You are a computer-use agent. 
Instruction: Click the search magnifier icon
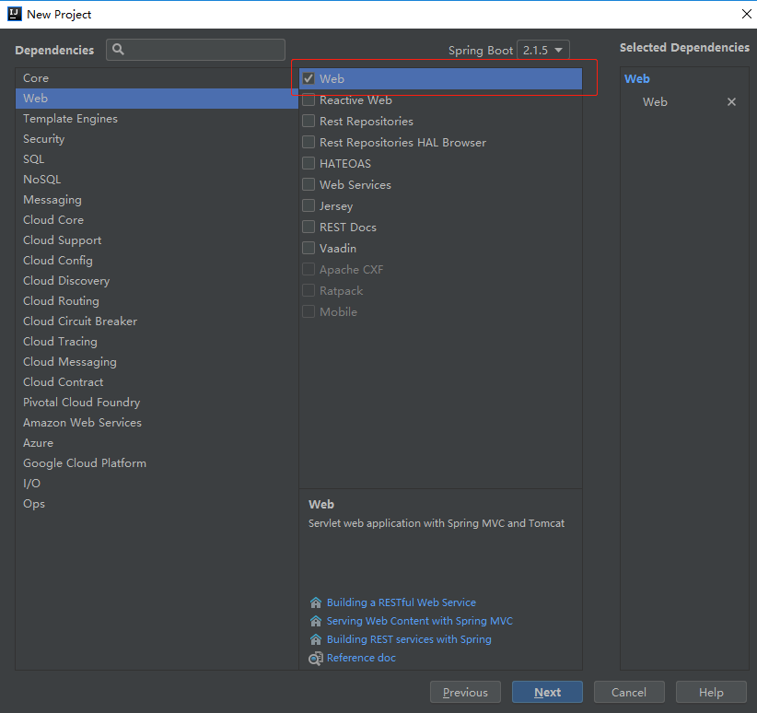118,49
